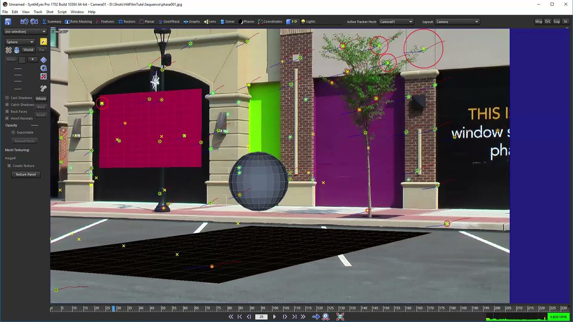Screen dimensions: 573x322
Task: Select the blue move arrows tool icon
Action: click(x=43, y=59)
